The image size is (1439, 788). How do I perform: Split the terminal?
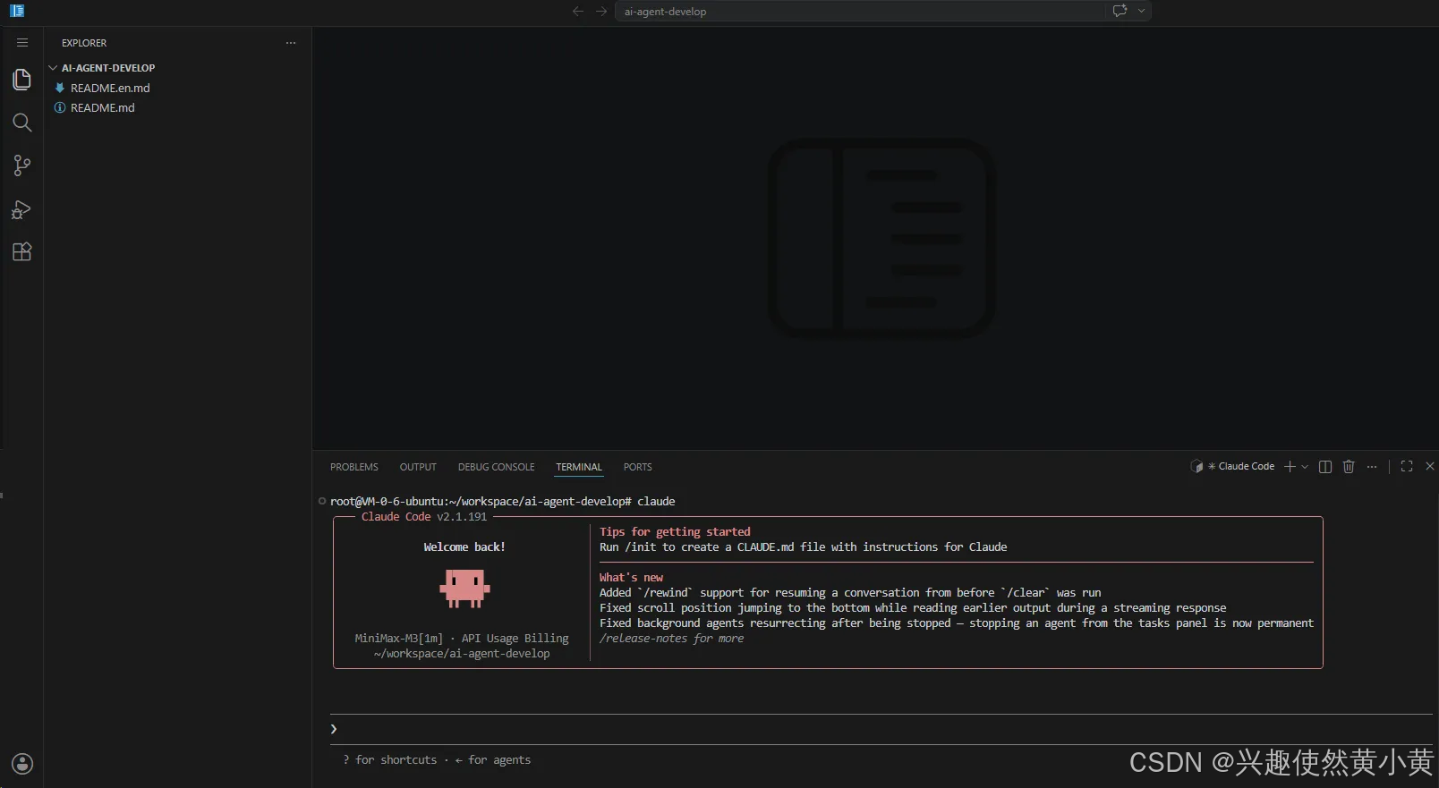tap(1325, 466)
